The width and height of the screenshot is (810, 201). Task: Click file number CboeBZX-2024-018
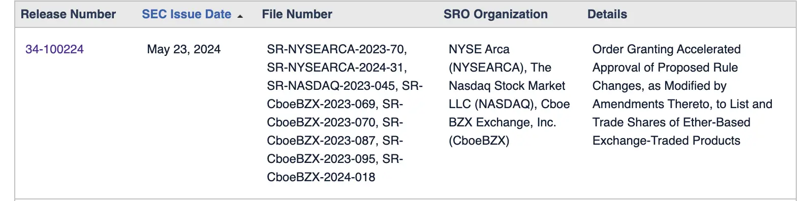(321, 177)
